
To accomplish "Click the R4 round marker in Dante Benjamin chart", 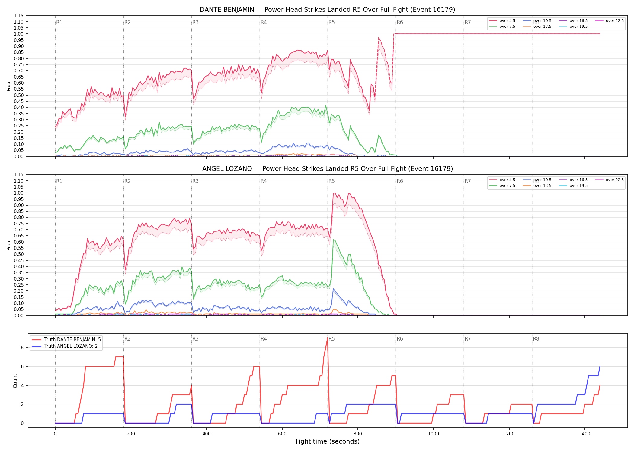I will 264,22.
